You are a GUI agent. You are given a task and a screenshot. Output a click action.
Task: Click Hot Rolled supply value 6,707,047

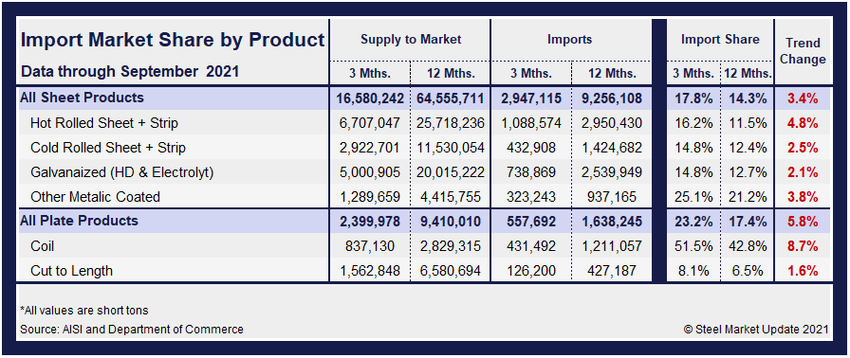click(370, 123)
